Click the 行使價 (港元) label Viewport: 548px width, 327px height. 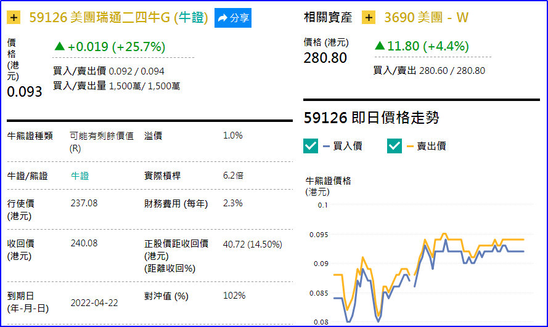(20, 210)
